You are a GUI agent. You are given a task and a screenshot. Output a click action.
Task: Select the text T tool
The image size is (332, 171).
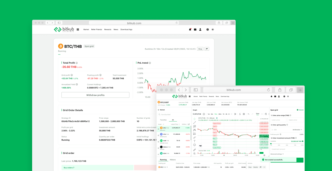tap(194, 141)
